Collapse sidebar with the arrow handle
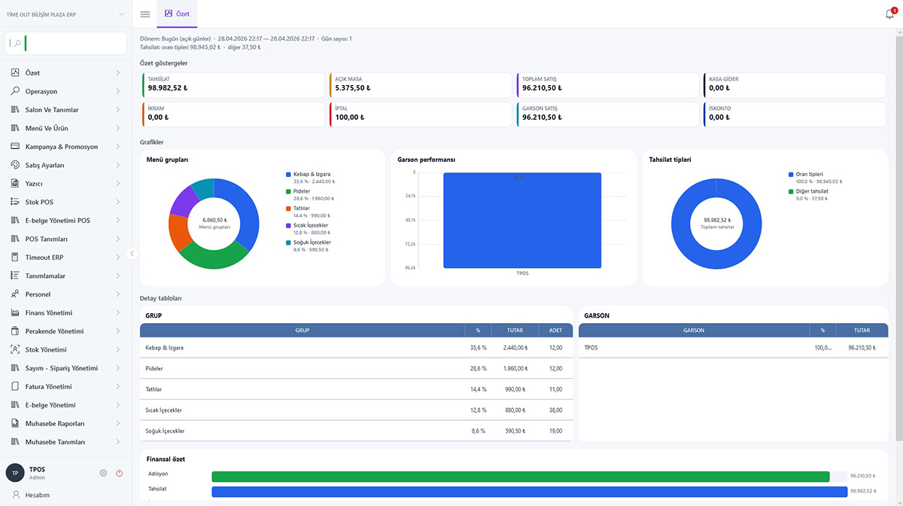Viewport: 903px width, 506px height. [132, 254]
